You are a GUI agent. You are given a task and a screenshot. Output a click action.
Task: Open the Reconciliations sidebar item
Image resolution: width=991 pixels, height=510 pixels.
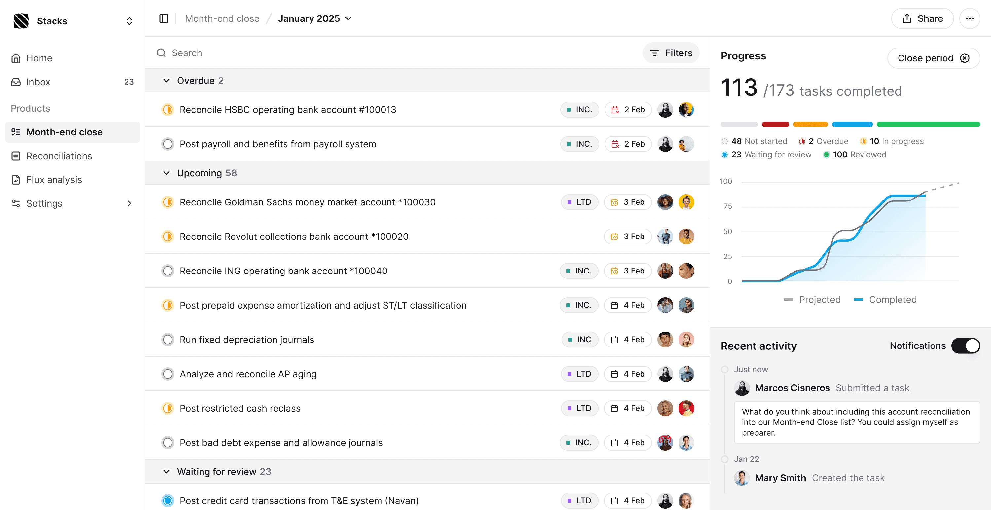pyautogui.click(x=59, y=156)
